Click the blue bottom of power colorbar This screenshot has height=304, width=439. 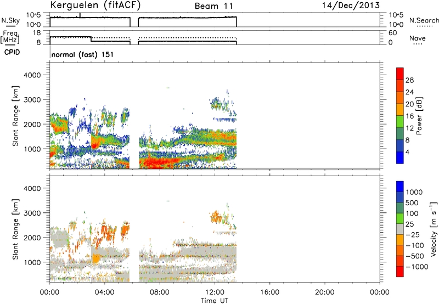click(x=400, y=157)
